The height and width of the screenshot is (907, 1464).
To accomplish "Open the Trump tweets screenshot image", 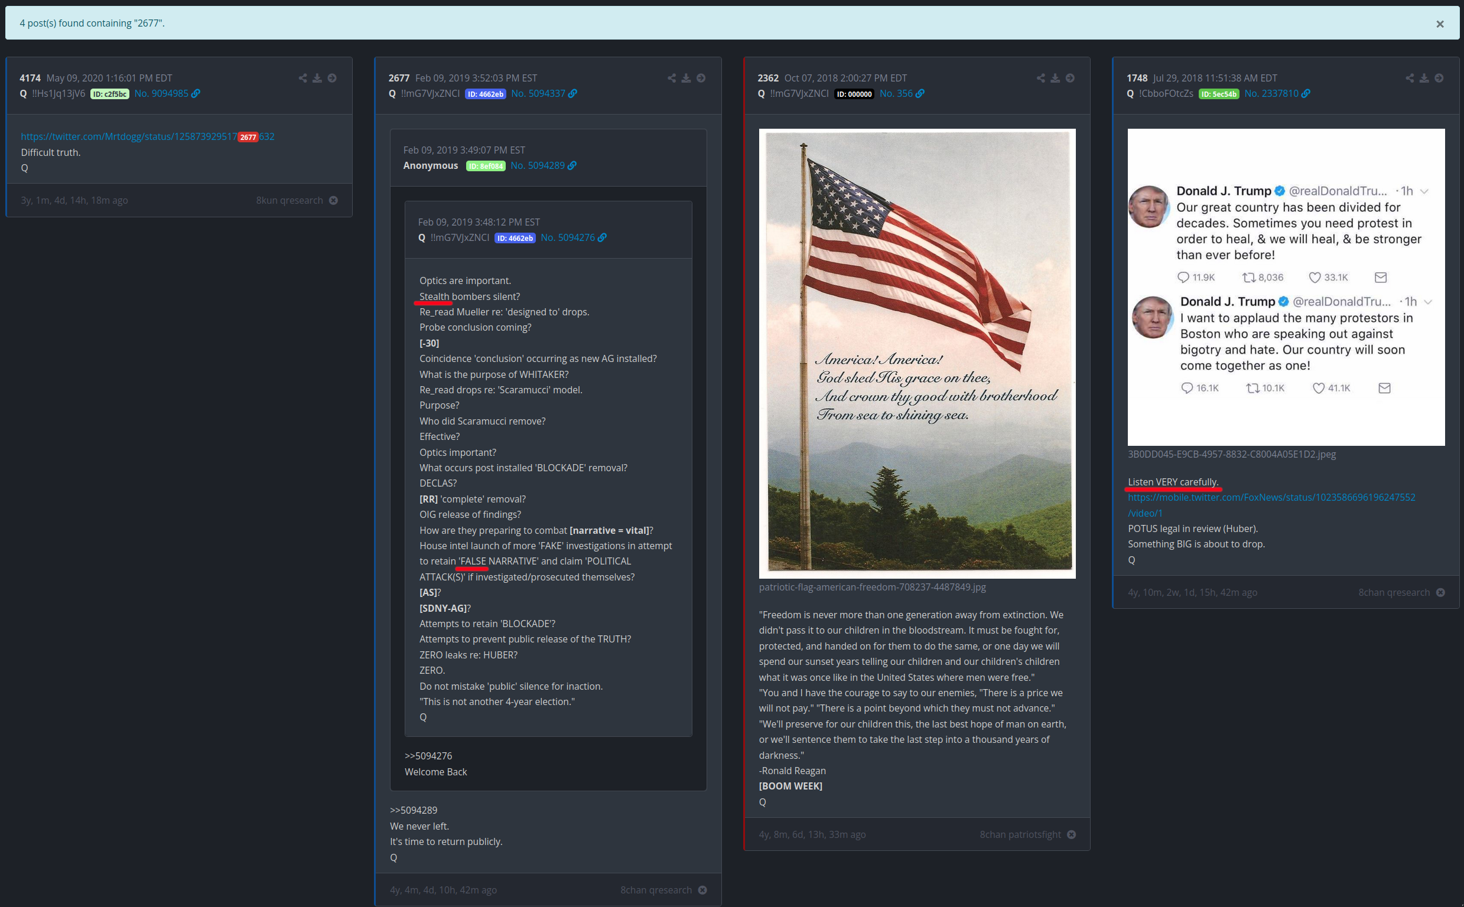I will 1286,288.
